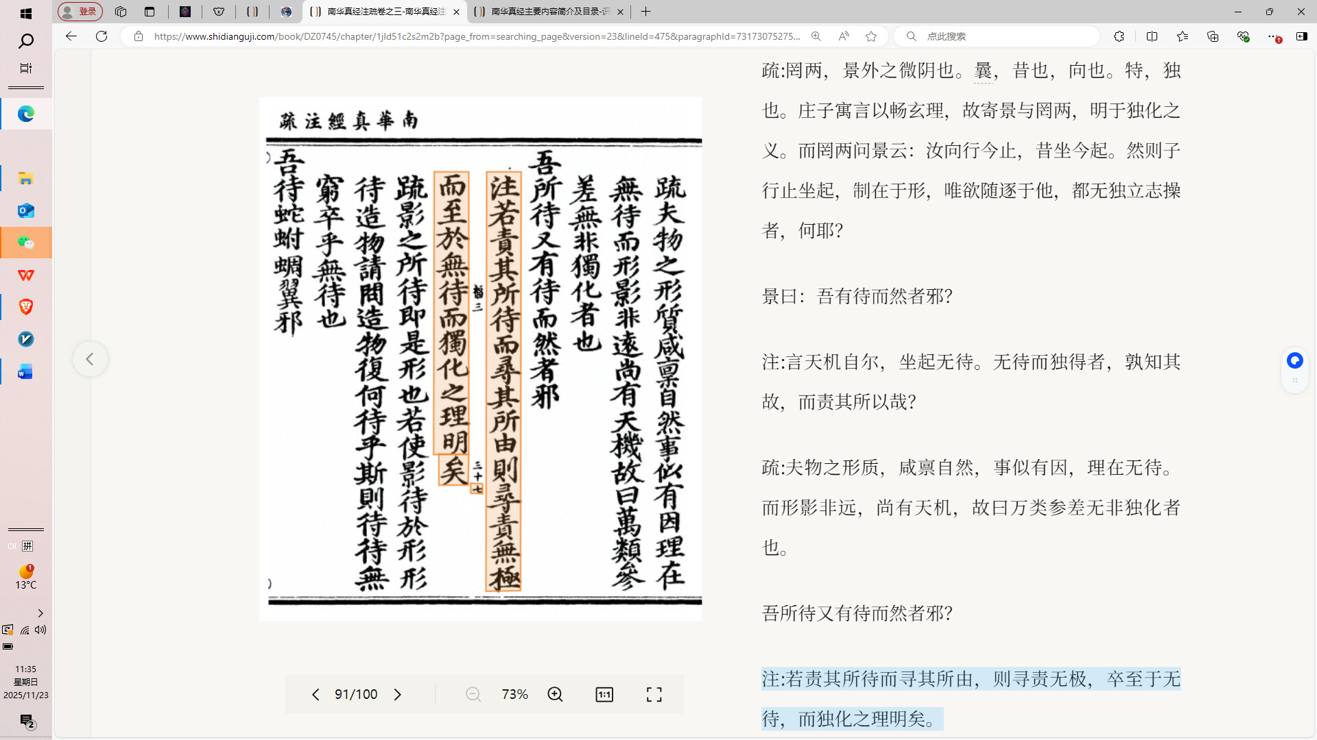Open fullscreen view of the scan
Screen dimensions: 1317x740
(x=654, y=694)
